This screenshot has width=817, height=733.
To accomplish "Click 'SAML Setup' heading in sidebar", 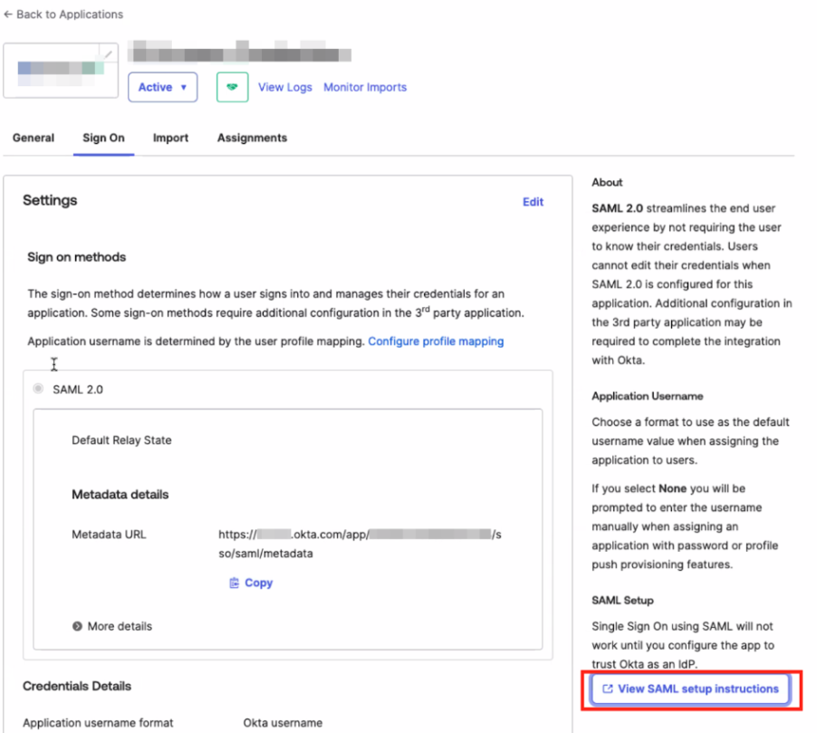I will pos(622,600).
